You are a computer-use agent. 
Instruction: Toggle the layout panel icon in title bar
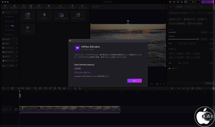pos(174,2)
